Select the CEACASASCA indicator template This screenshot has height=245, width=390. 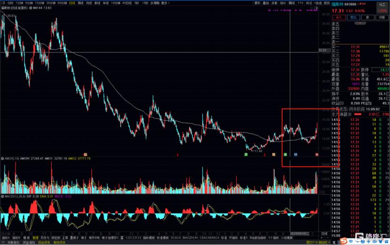coord(210,238)
